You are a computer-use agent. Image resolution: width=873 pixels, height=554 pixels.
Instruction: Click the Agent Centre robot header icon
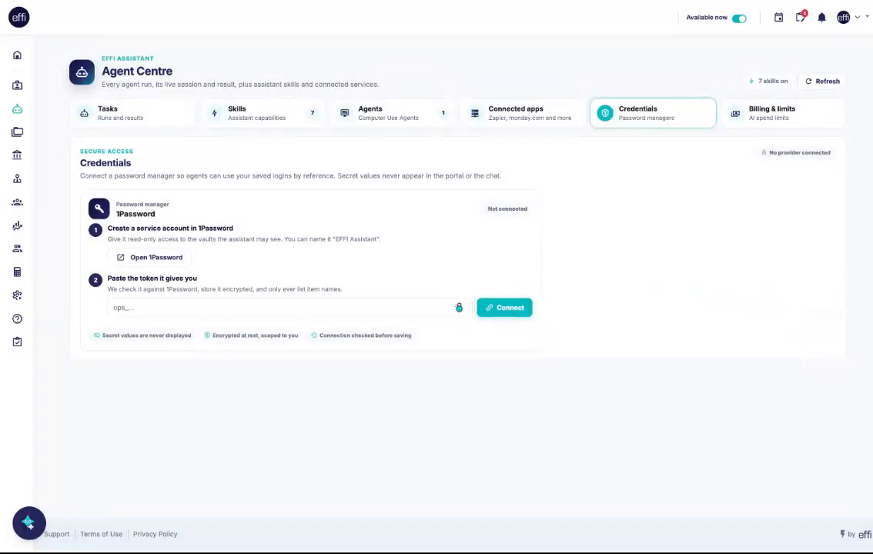pos(82,72)
